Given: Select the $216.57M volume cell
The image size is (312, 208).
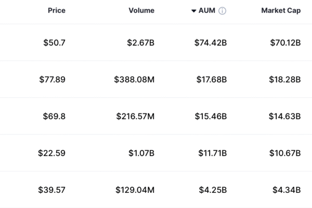Looking at the screenshot, I should pos(135,116).
